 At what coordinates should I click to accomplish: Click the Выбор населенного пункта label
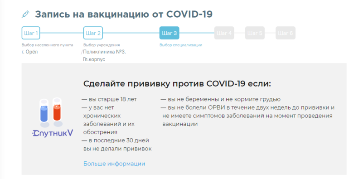[47, 45]
